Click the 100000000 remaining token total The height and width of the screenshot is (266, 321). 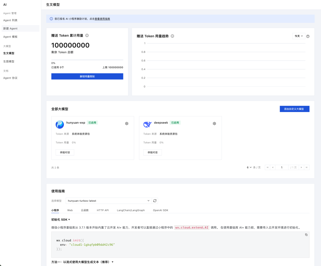pos(70,45)
